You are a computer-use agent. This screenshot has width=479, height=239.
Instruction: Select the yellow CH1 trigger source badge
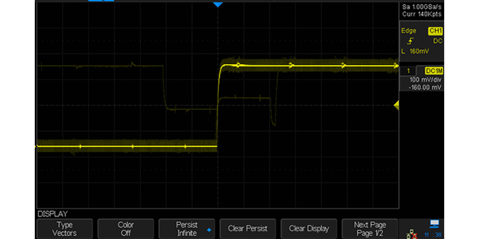(436, 31)
